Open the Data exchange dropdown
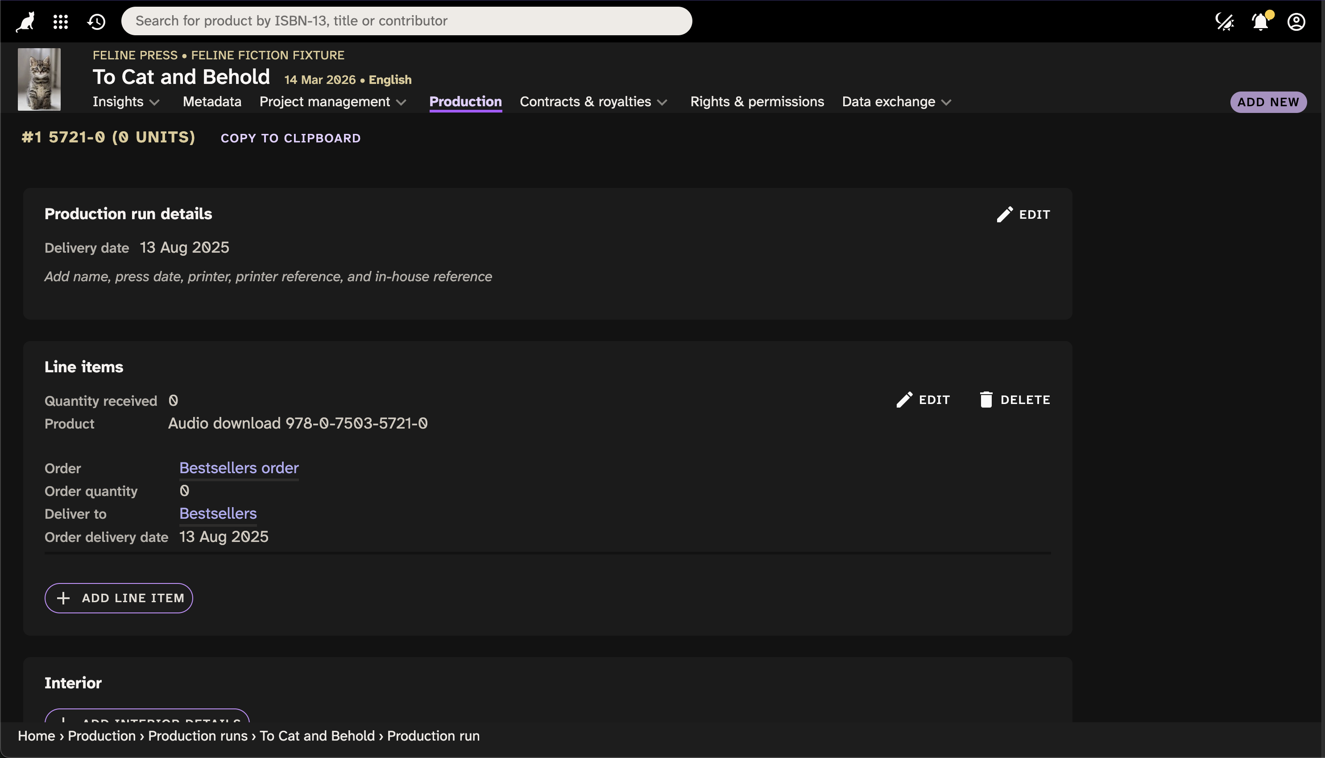Screen dimensions: 1325x758 coord(896,102)
